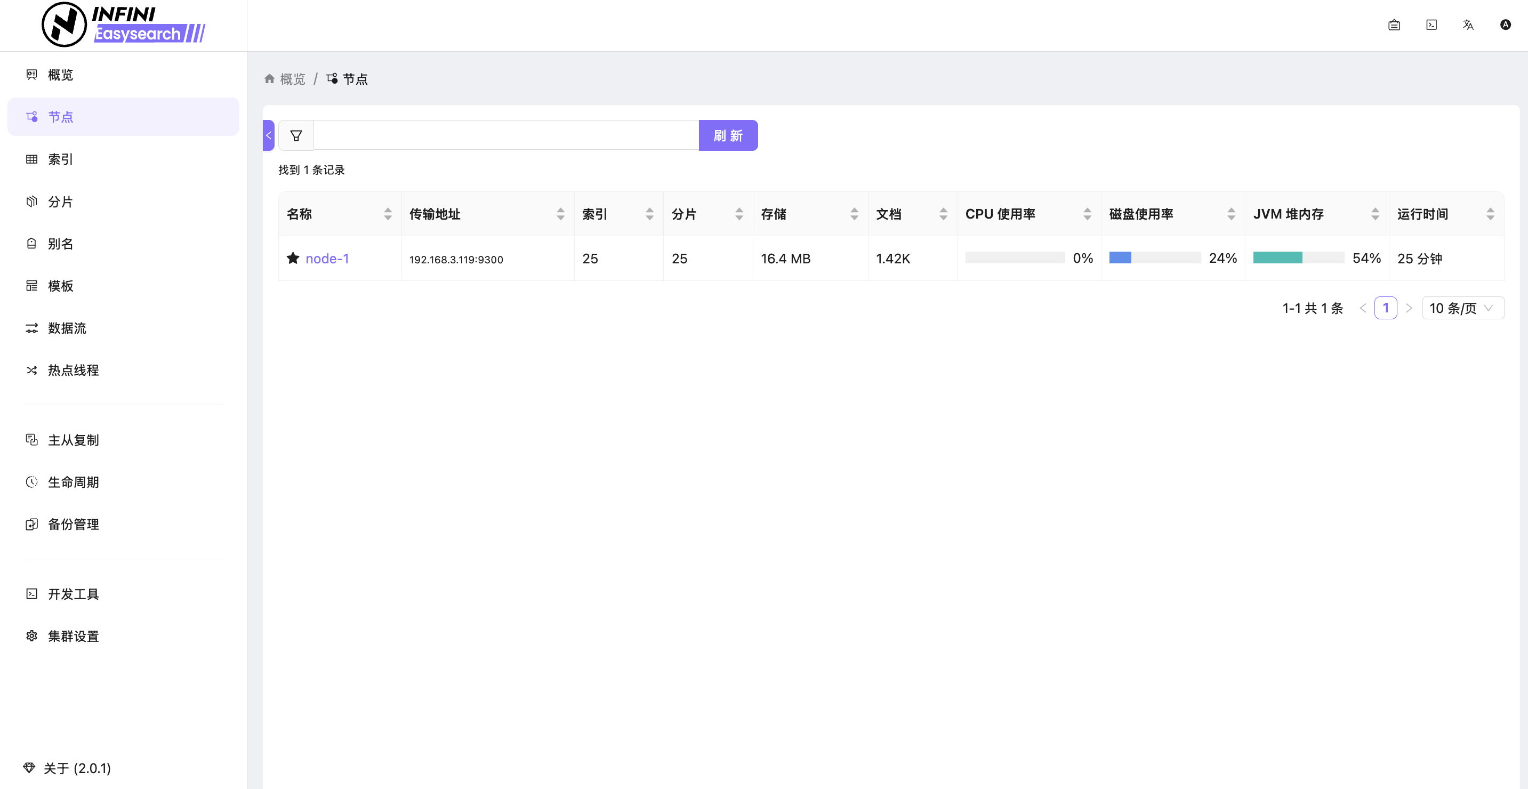Collapse the left purple panel toggle arrow
Image resolution: width=1528 pixels, height=789 pixels.
click(269, 136)
